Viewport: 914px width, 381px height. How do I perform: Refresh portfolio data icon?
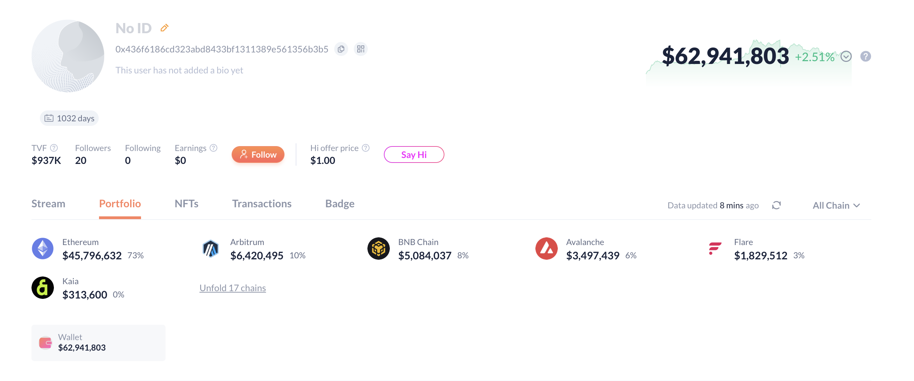[776, 205]
